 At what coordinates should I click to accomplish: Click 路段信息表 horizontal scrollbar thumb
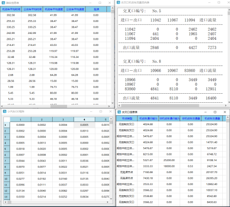pos(58,106)
